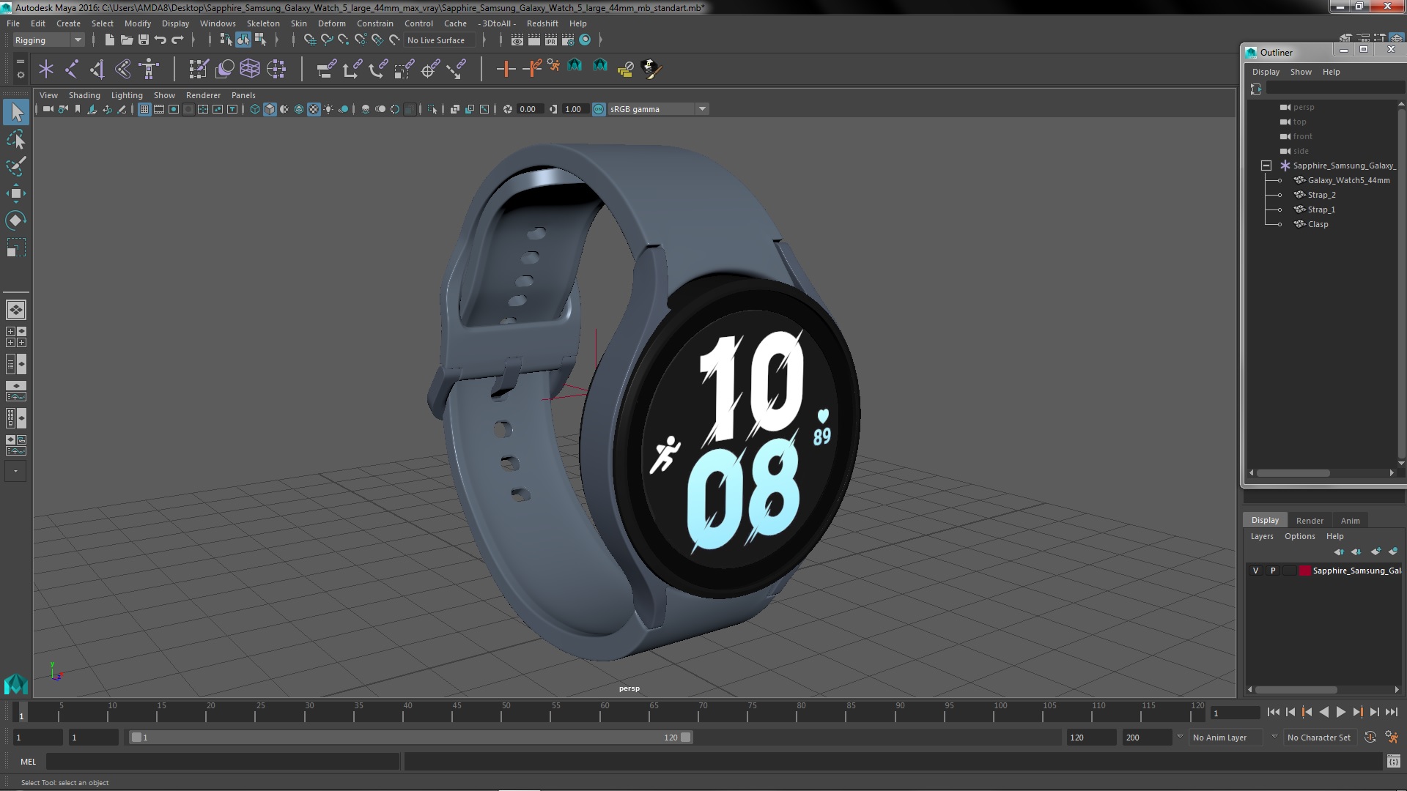Toggle the viewport grid display

144,109
